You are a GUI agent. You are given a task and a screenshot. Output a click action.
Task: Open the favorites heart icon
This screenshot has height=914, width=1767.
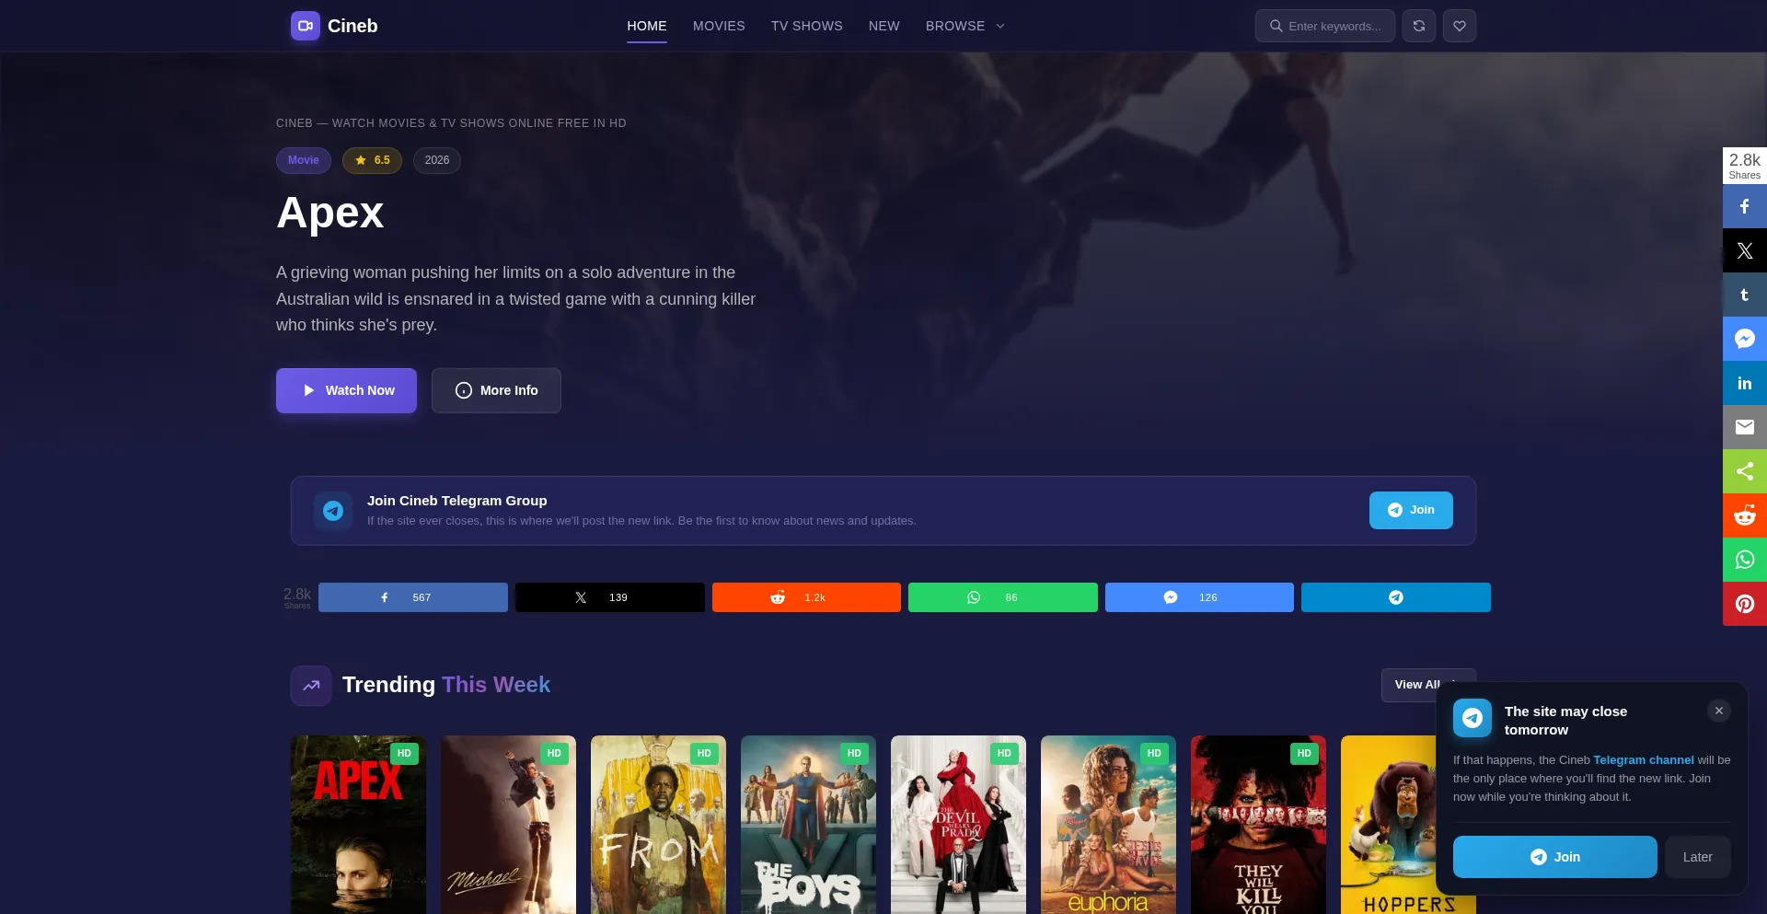point(1460,26)
